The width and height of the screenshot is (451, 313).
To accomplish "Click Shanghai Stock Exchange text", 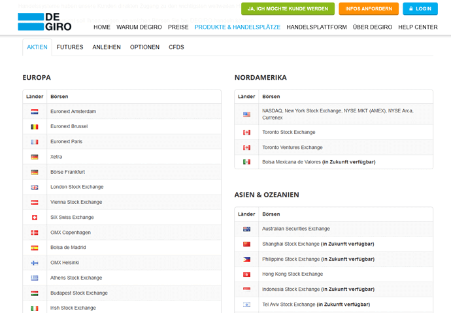I will click(291, 244).
